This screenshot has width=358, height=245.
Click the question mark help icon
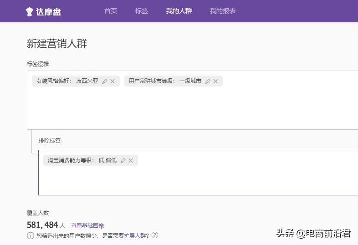(155, 235)
